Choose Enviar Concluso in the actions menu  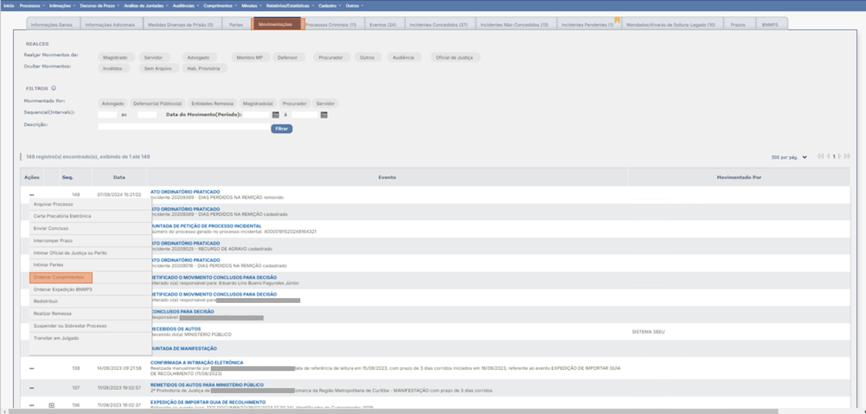[x=90, y=228]
